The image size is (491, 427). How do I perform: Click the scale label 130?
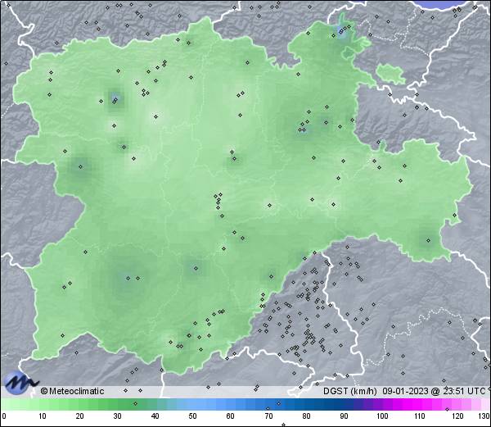click(x=484, y=416)
